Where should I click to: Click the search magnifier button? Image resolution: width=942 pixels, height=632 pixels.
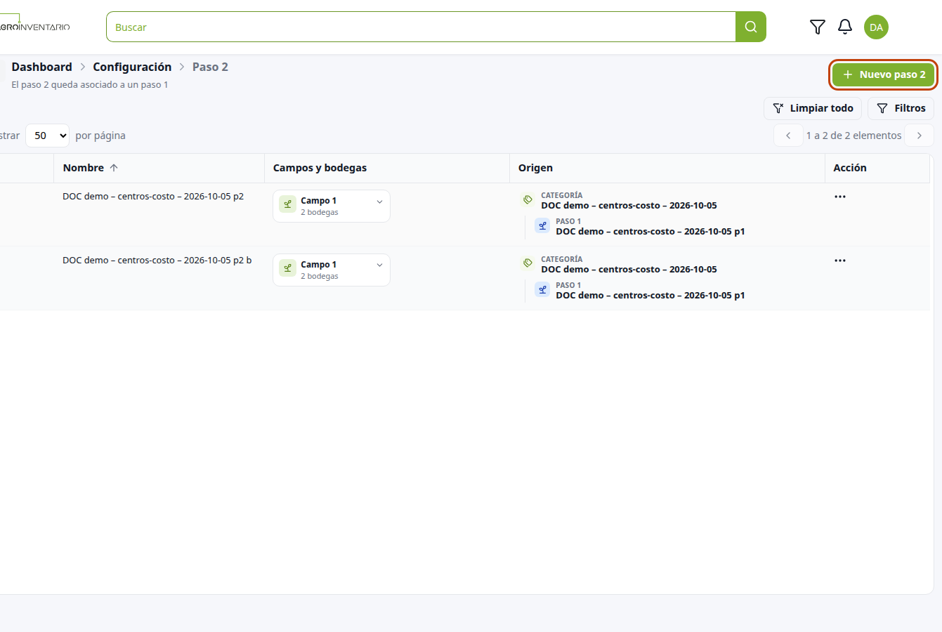pyautogui.click(x=750, y=27)
